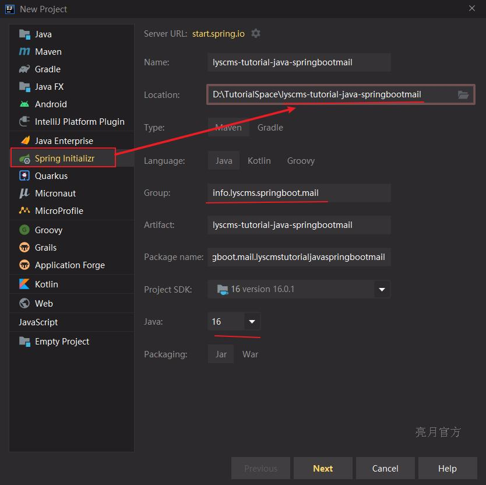This screenshot has height=485, width=486.
Task: Click the IntelliJ logo in title bar
Action: pos(9,9)
